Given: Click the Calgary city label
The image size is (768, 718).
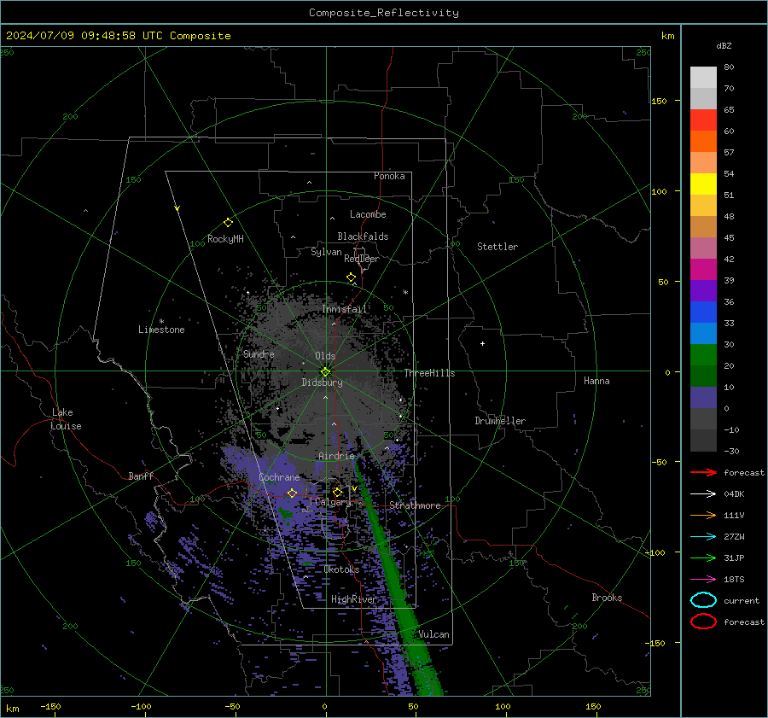Looking at the screenshot, I should pos(333,502).
